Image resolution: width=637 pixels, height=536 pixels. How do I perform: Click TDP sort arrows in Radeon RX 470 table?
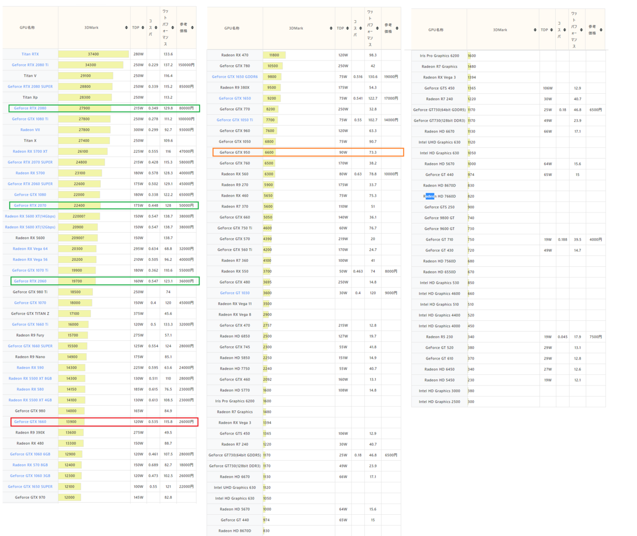[x=347, y=28]
